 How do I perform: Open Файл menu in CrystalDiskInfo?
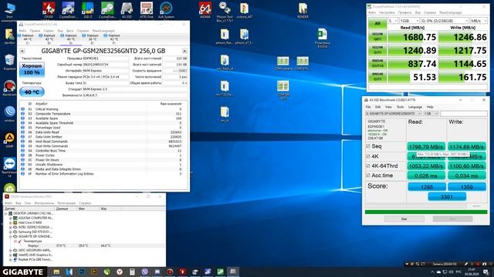click(22, 31)
